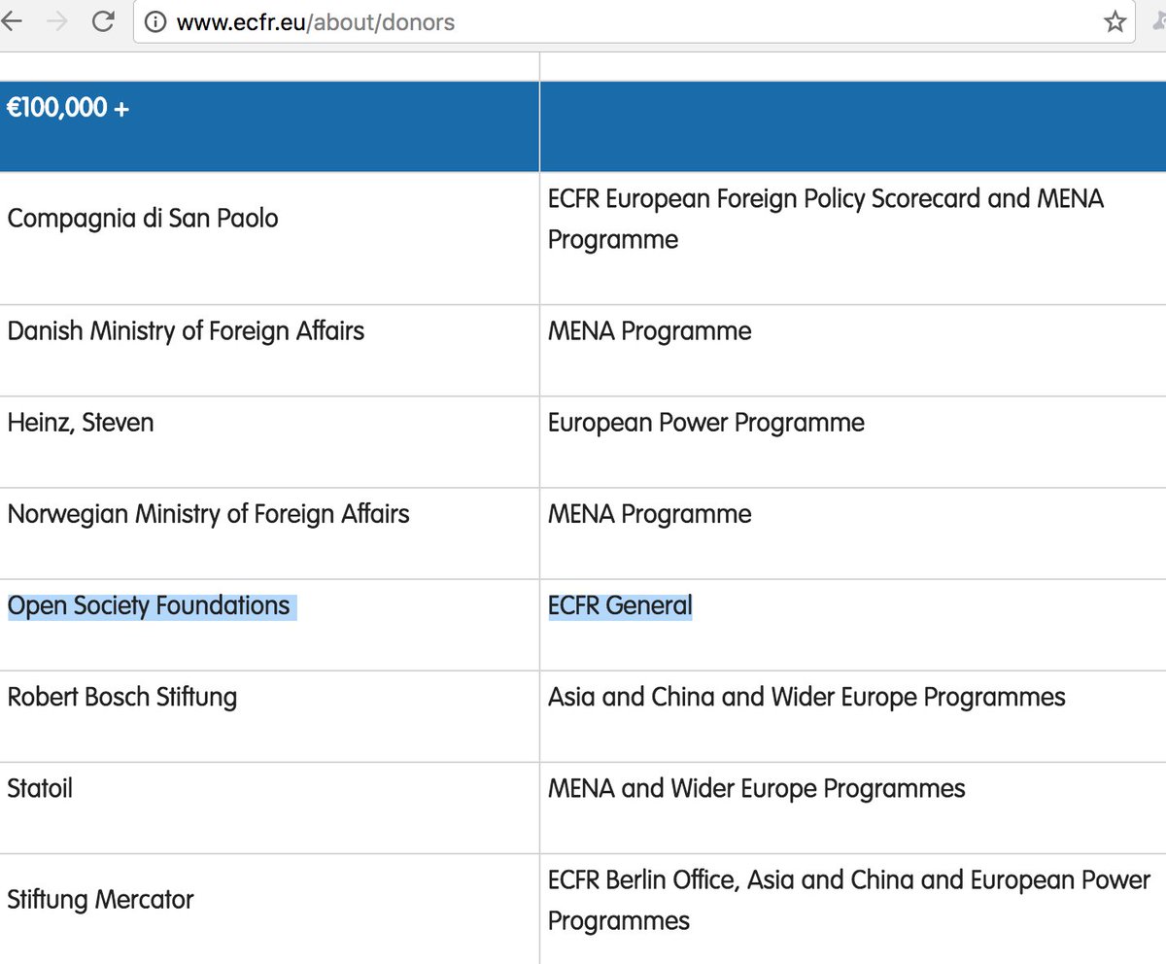
Task: Select the €100,000 + header cell
Action: [x=269, y=126]
